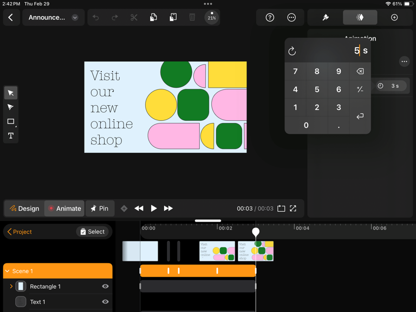The image size is (416, 312).
Task: Confirm with the keypad return key
Action: tap(360, 116)
